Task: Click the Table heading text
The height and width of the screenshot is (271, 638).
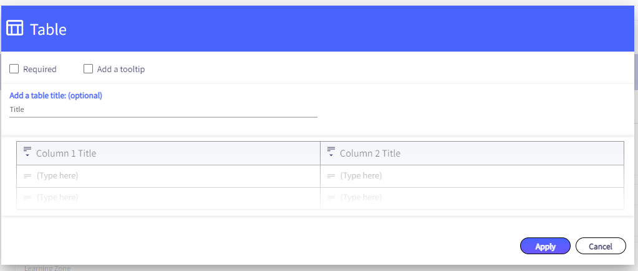Action: coord(48,30)
